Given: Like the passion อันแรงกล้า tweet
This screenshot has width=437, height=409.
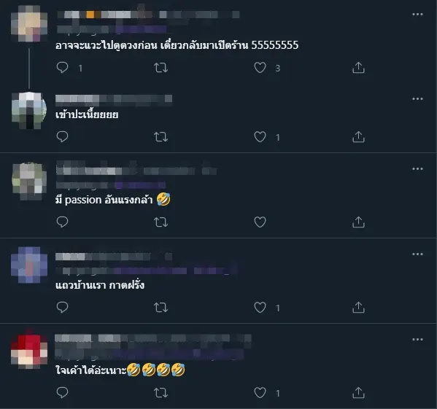Looking at the screenshot, I should [x=260, y=222].
